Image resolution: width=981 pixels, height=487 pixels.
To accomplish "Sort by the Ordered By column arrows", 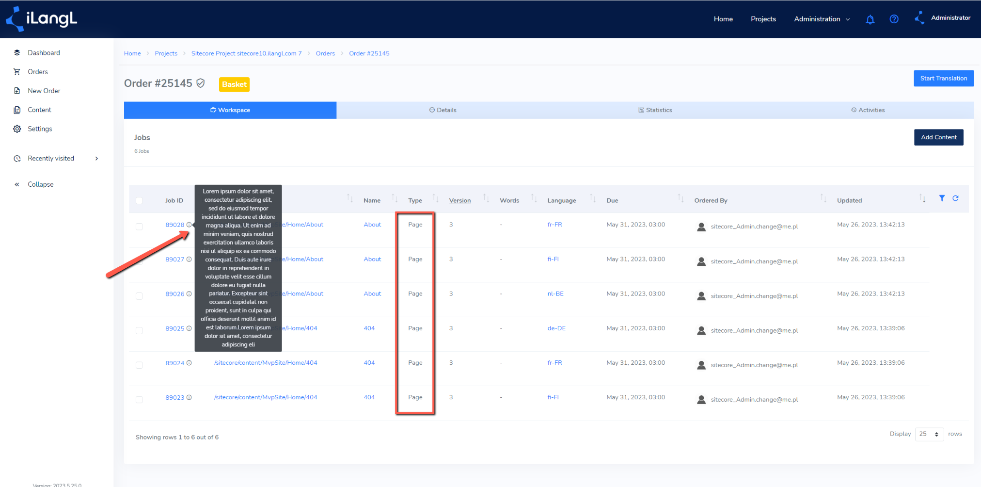I will click(823, 198).
